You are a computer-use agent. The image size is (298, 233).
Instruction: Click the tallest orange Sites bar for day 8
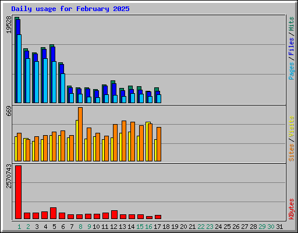80,134
